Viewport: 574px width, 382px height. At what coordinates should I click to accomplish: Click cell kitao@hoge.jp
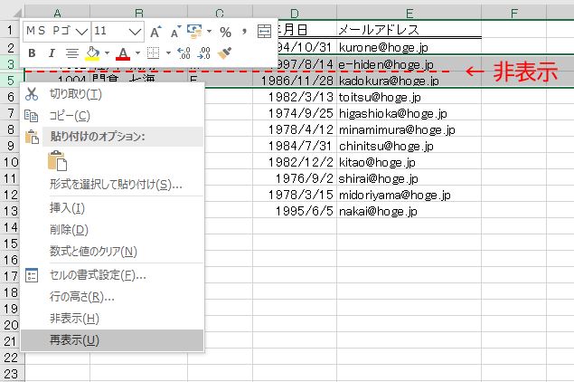pyautogui.click(x=409, y=162)
